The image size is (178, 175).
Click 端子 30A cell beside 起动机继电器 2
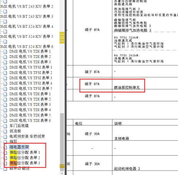(92, 164)
